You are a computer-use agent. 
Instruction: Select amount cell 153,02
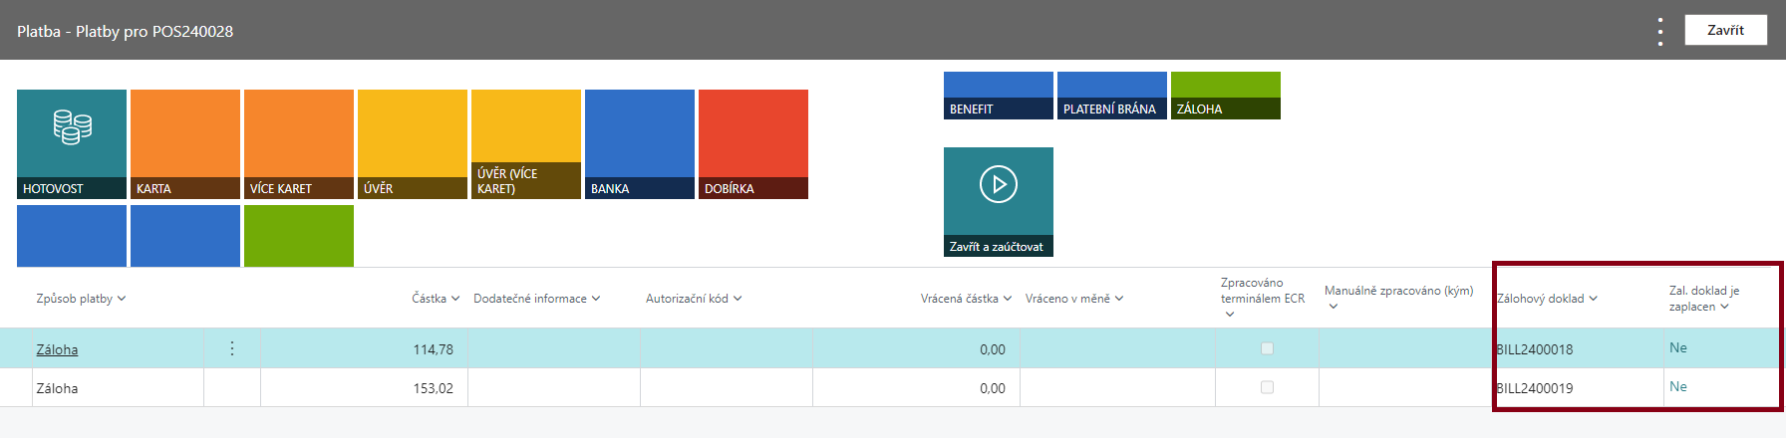tap(364, 388)
